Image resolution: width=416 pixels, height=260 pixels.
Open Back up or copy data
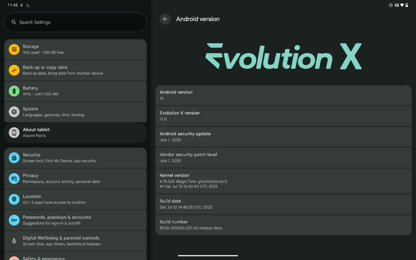[75, 70]
